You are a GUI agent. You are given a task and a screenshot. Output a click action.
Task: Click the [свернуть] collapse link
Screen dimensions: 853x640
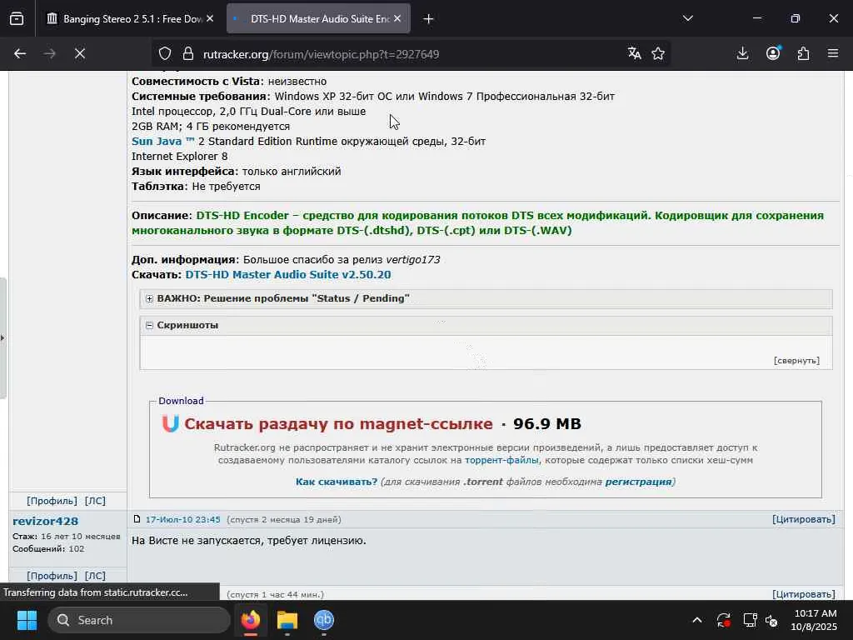coord(796,361)
